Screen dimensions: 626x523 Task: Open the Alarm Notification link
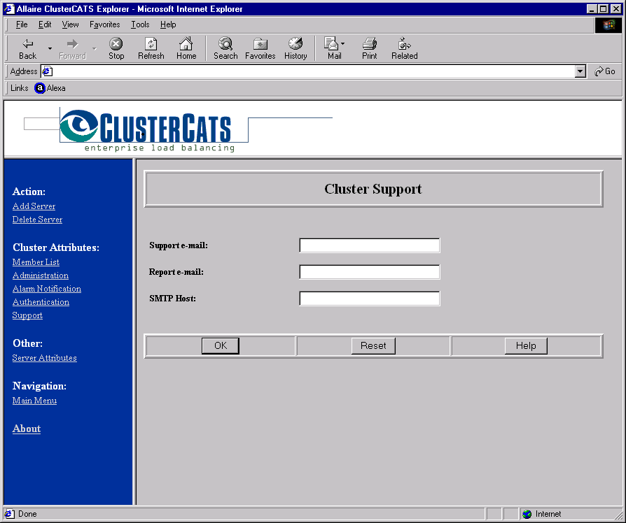pos(47,289)
